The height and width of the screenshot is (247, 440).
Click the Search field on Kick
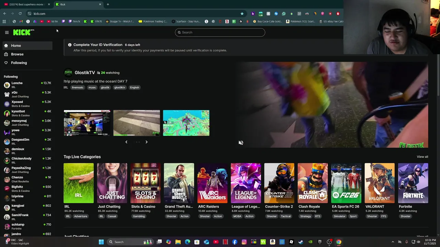(220, 32)
